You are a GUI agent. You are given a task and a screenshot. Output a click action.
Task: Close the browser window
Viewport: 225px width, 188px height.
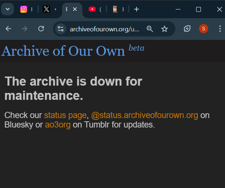(x=220, y=9)
